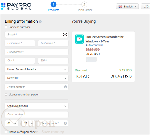Focus the E-mail input field

pos(36,35)
